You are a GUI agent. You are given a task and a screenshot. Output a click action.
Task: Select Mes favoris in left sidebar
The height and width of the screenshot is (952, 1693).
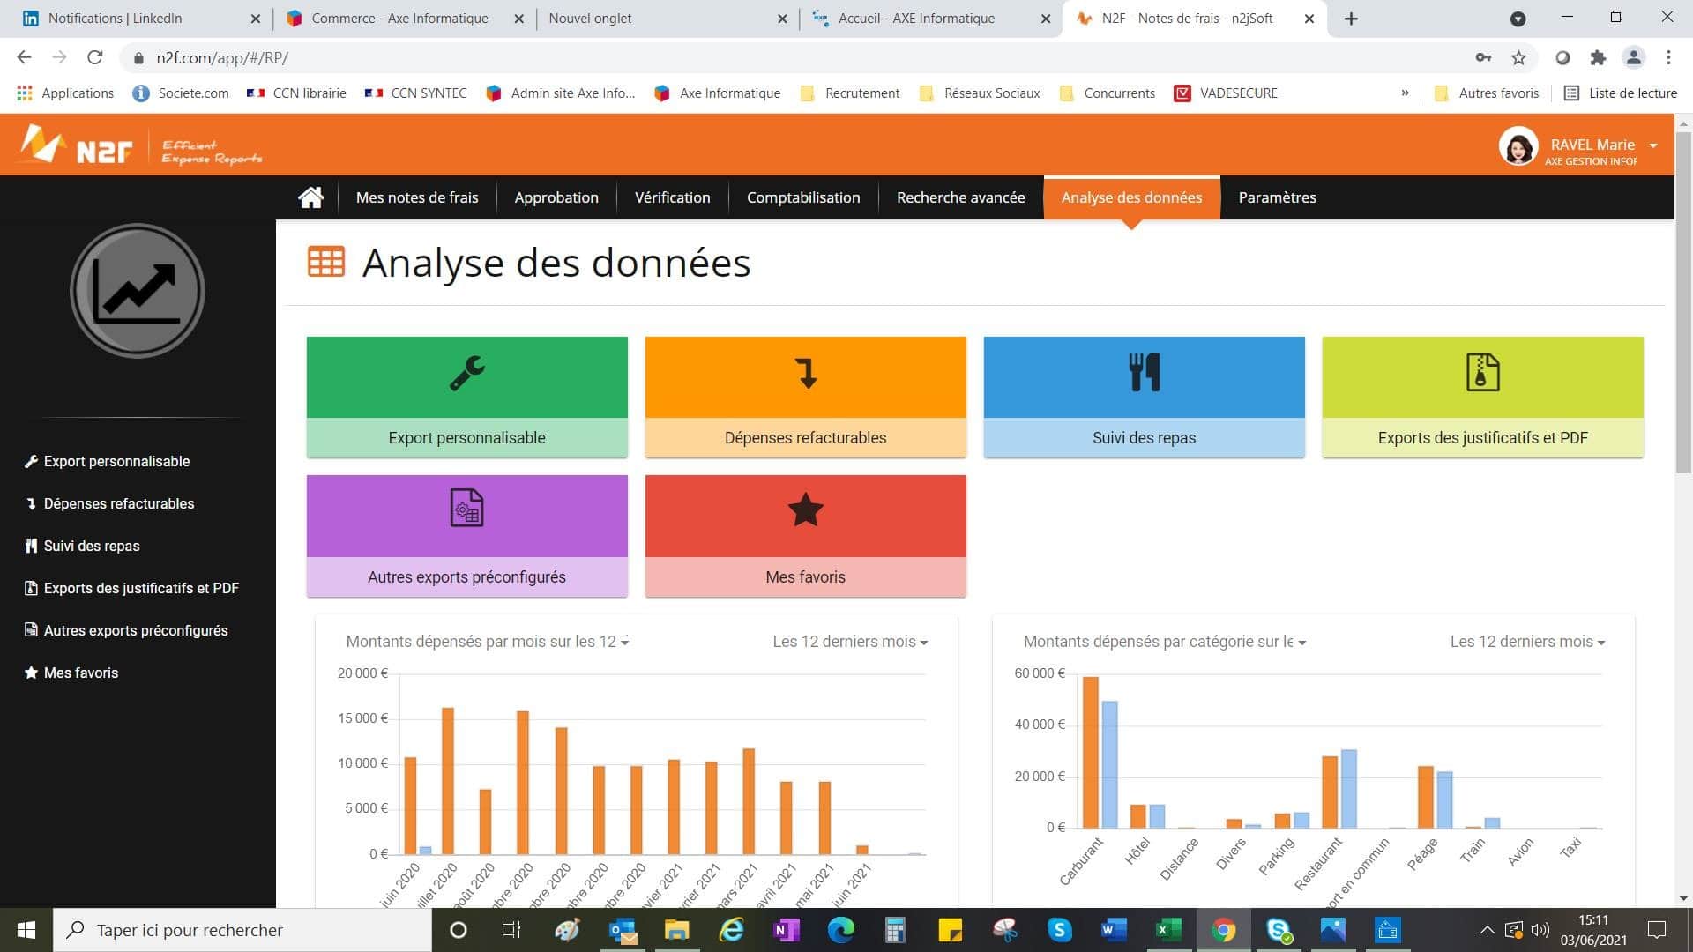click(x=81, y=673)
